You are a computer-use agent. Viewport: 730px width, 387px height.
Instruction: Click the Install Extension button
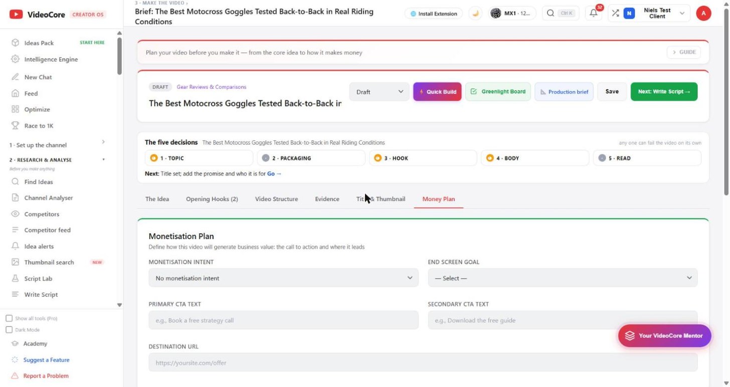coord(434,14)
